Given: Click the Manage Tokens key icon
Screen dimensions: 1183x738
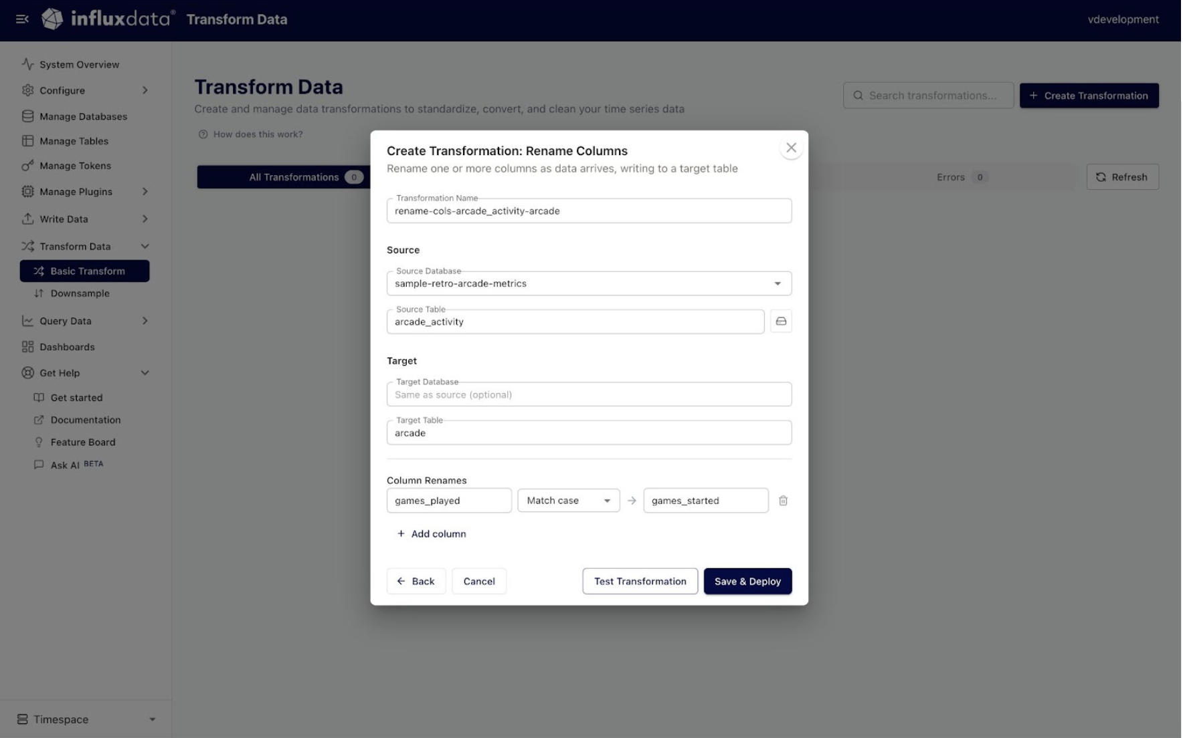Looking at the screenshot, I should coord(27,166).
